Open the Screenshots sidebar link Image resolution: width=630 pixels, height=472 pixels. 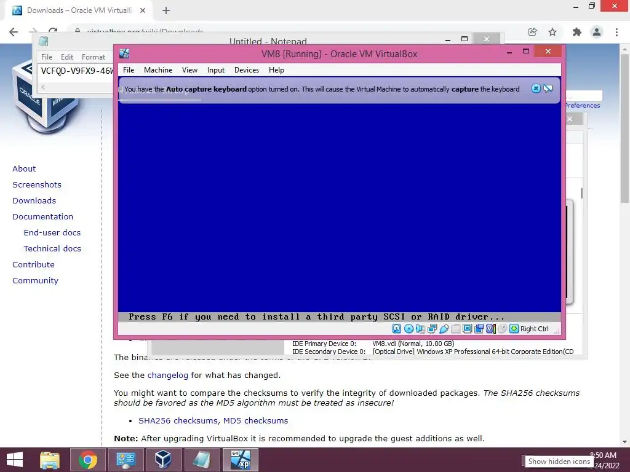pyautogui.click(x=37, y=184)
